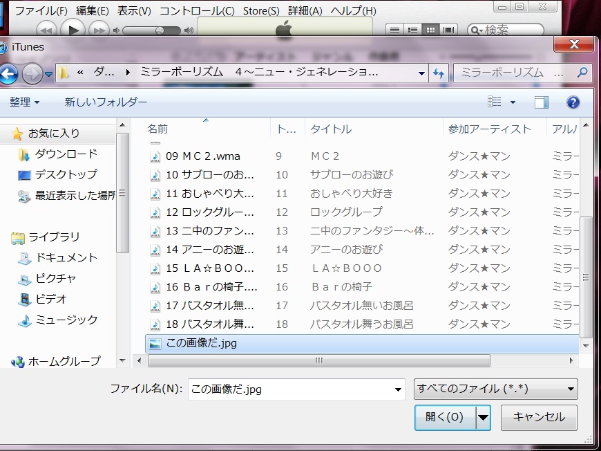Open the 詳細(A) menu
Screen dimensions: 601x451
305,11
